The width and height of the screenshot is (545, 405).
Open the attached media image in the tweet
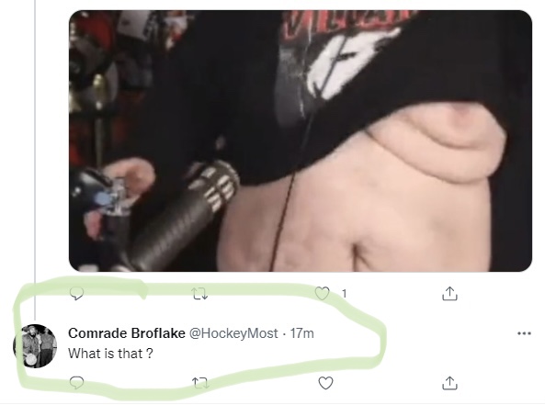(x=301, y=141)
